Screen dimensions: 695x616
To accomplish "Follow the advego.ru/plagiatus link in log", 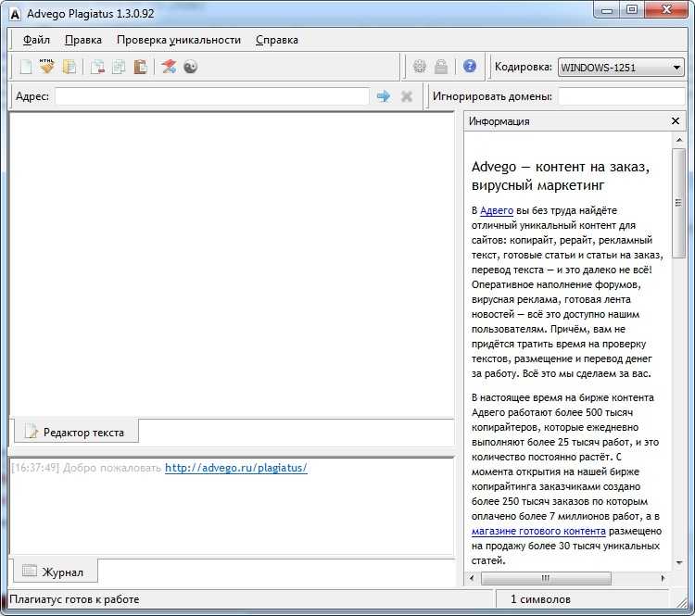I will point(235,468).
